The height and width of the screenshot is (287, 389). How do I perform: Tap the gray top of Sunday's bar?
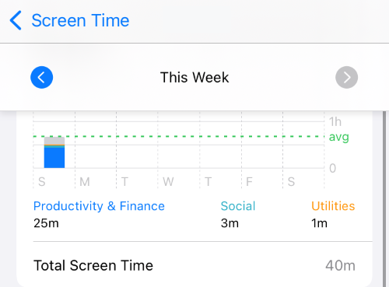click(54, 141)
